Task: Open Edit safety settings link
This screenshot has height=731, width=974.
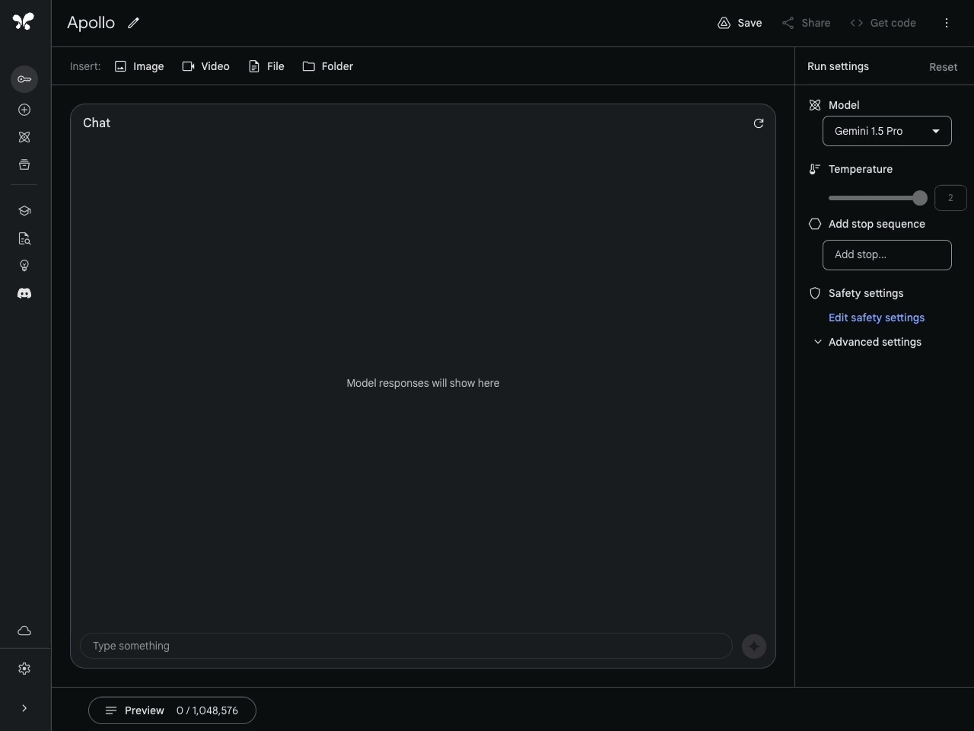Action: point(877,318)
